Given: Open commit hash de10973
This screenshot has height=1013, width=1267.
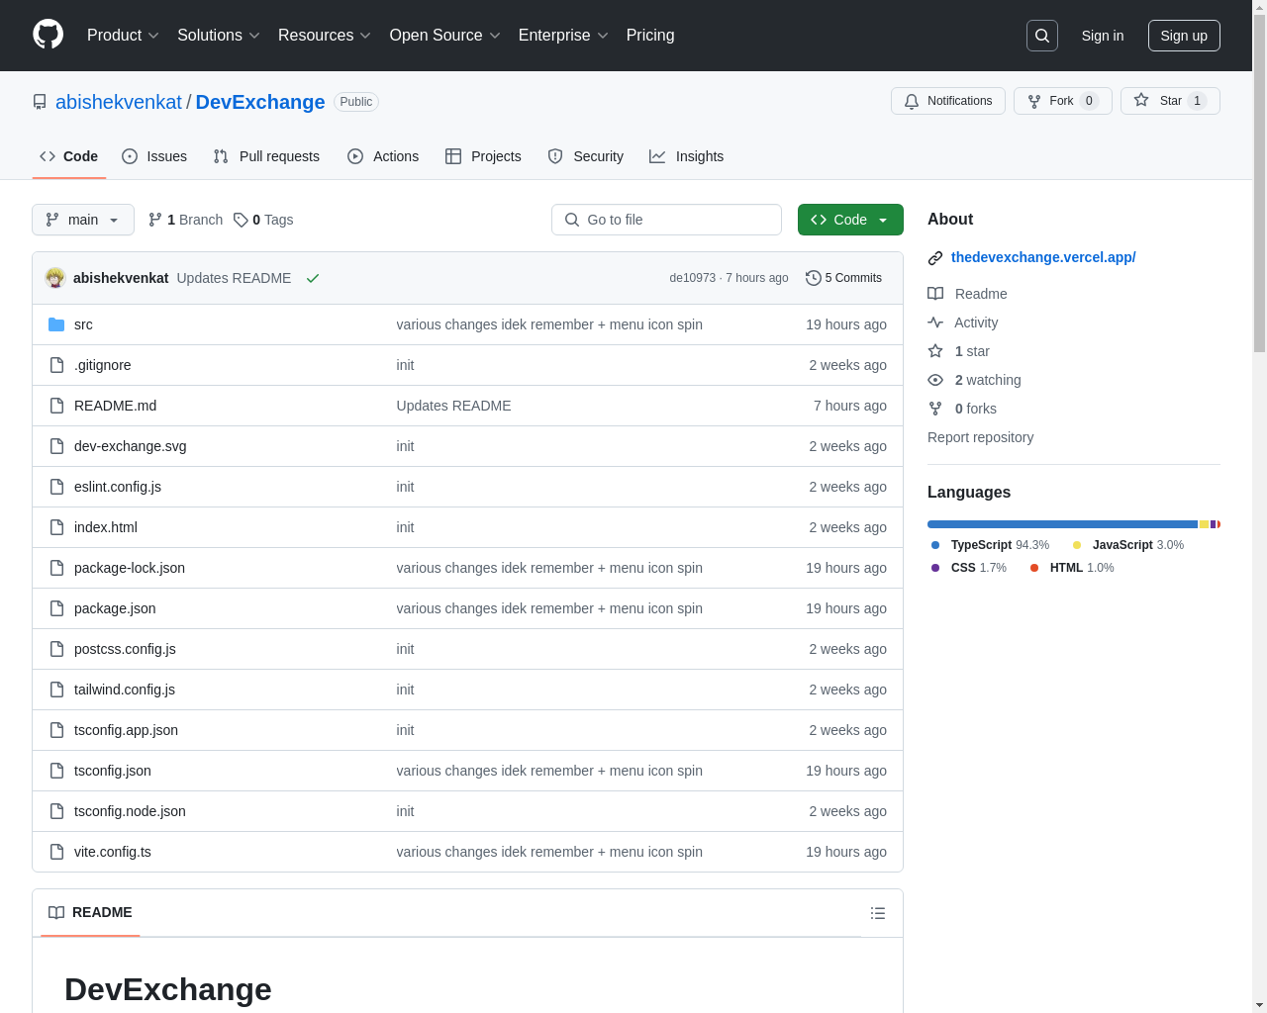Looking at the screenshot, I should (x=692, y=278).
